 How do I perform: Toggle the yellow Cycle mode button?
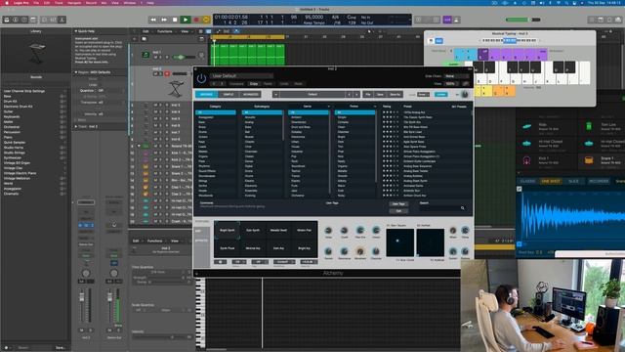pos(206,20)
